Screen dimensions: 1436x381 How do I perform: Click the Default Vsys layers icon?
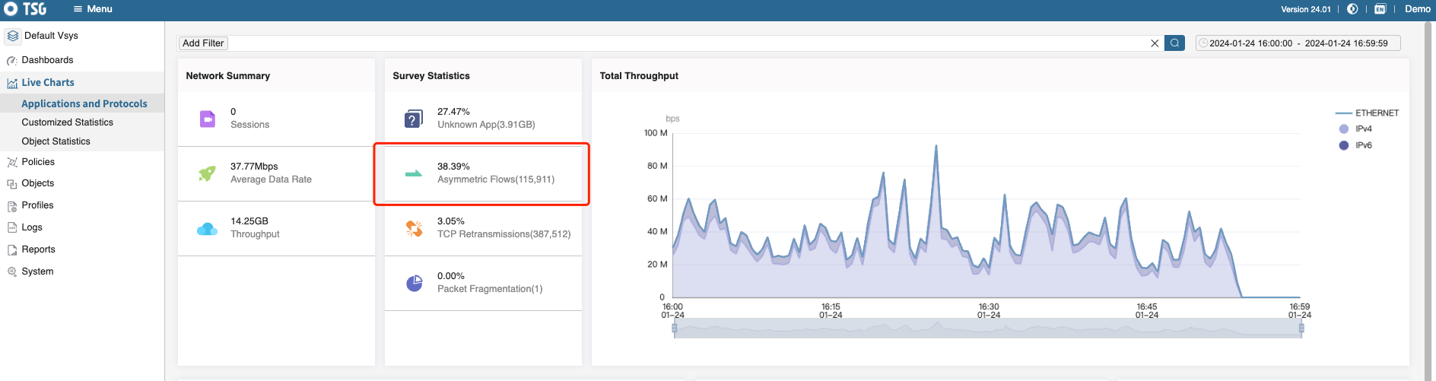click(x=13, y=36)
